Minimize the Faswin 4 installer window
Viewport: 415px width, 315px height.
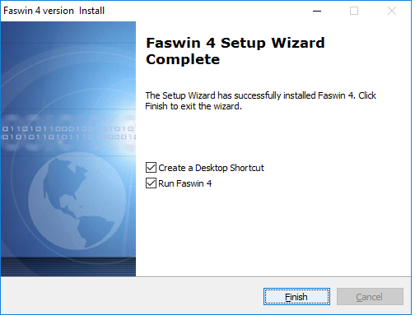point(317,11)
